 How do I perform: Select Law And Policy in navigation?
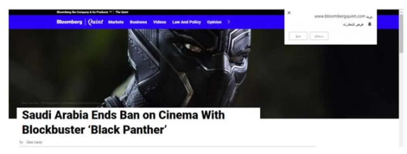(x=187, y=22)
